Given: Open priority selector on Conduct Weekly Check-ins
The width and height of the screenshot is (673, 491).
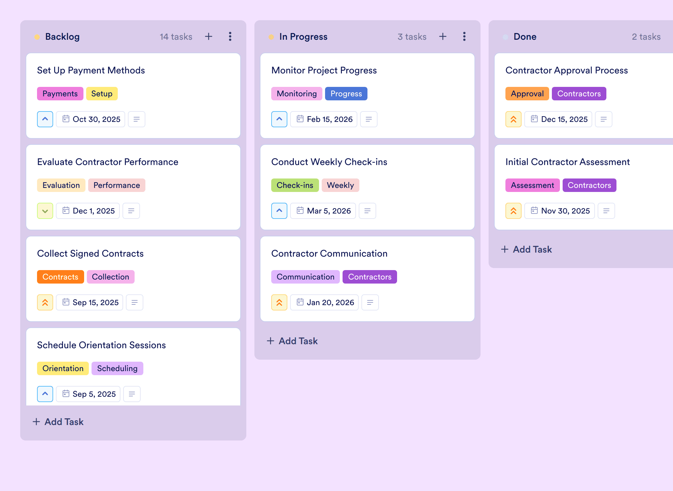Looking at the screenshot, I should (279, 211).
